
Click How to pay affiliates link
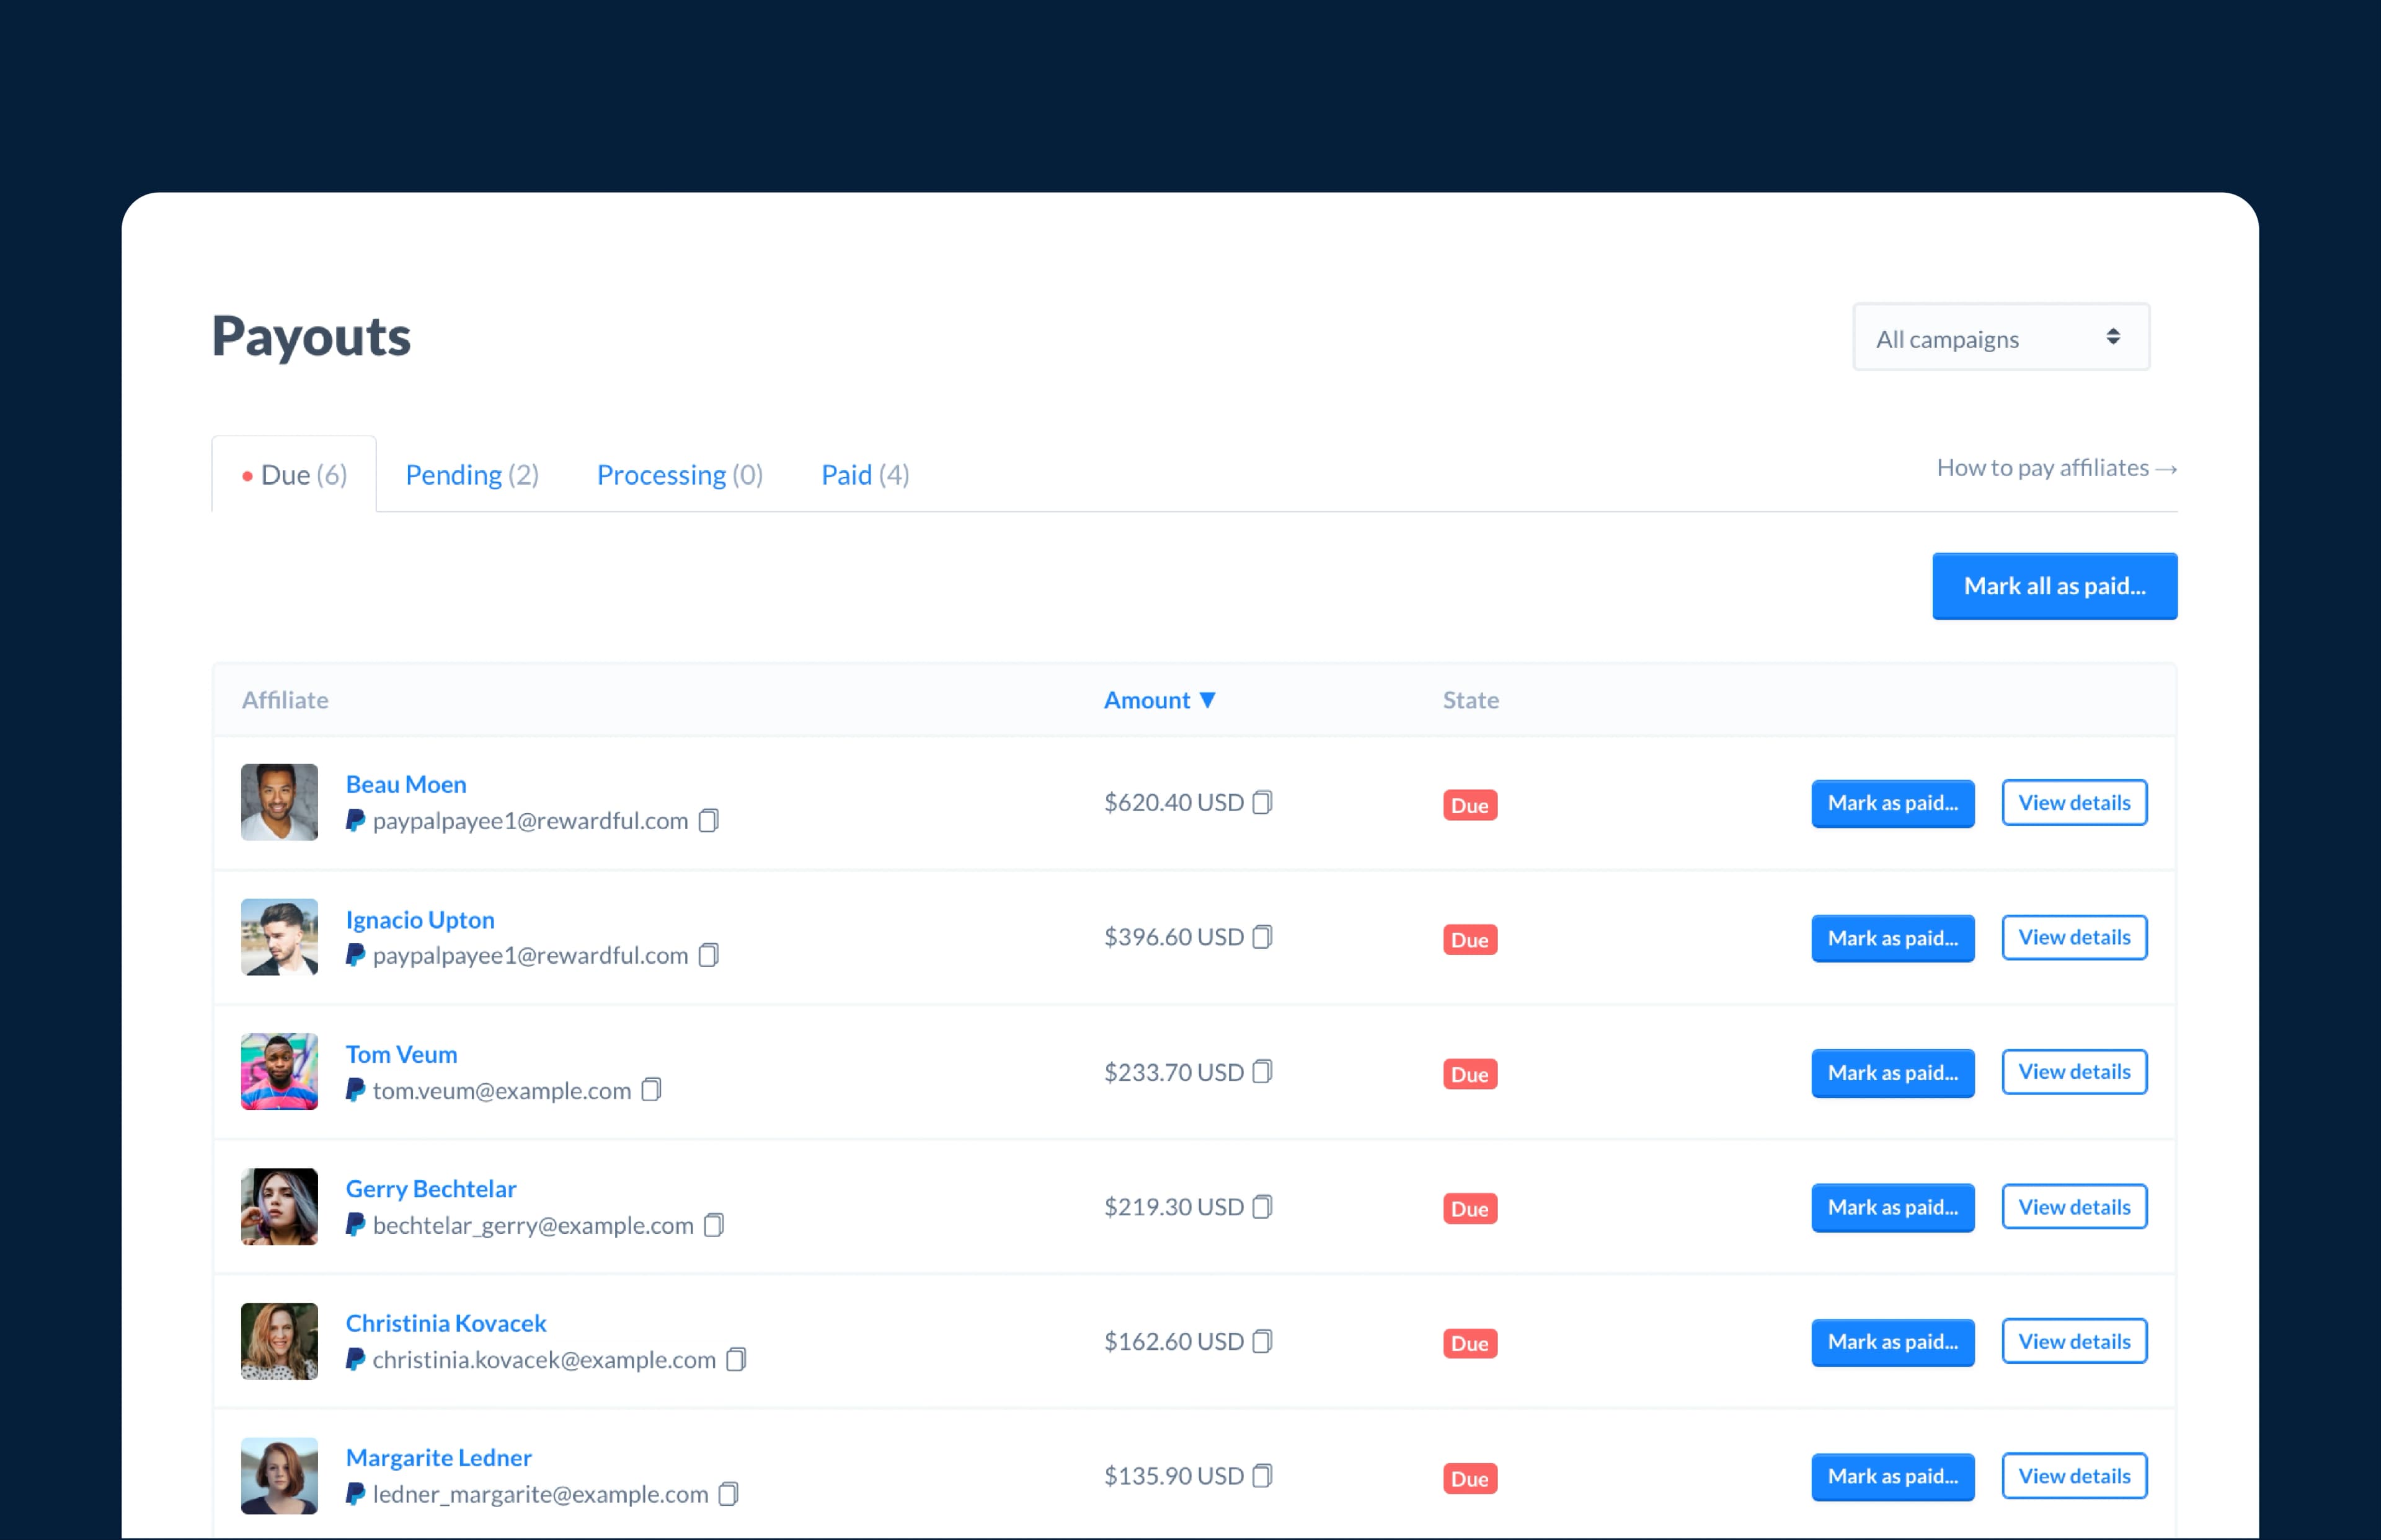click(2055, 467)
